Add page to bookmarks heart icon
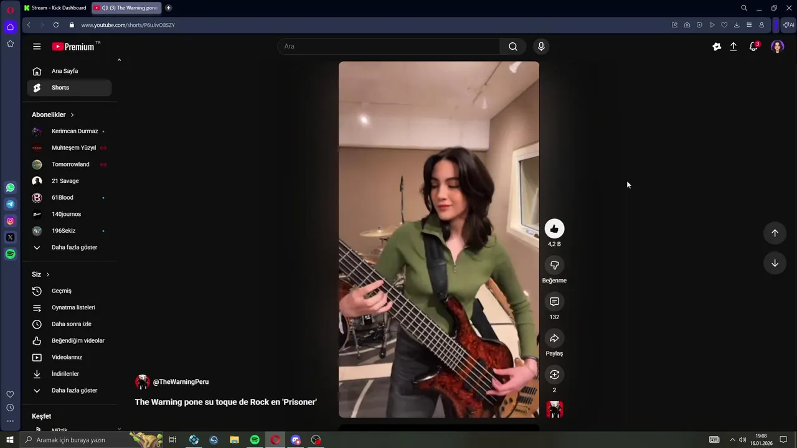 click(724, 25)
